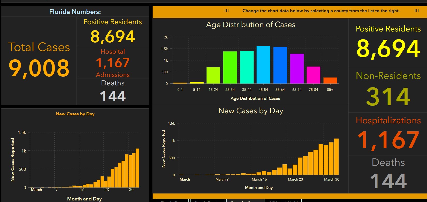Image resolution: width=427 pixels, height=202 pixels.
Task: Click the 'March 30' axis label
Action: [x=332, y=179]
